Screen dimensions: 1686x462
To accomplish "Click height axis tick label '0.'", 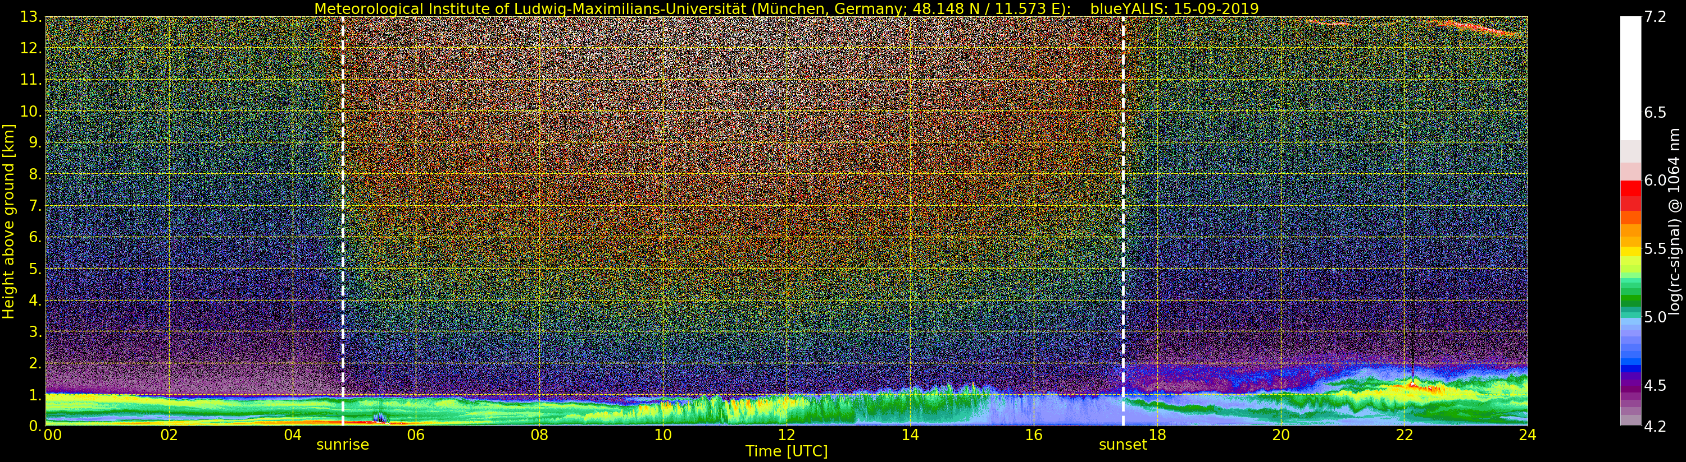I will tap(35, 426).
